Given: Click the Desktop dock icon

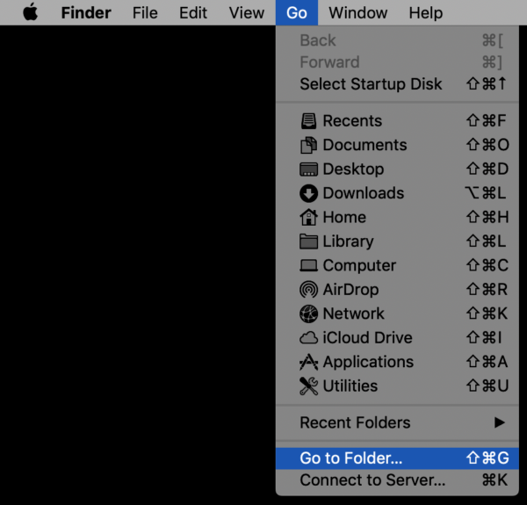Looking at the screenshot, I should pos(308,170).
